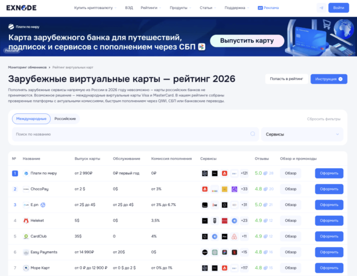Click the search magnifier icon in name field
Image resolution: width=357 pixels, height=276 pixels.
click(x=253, y=134)
